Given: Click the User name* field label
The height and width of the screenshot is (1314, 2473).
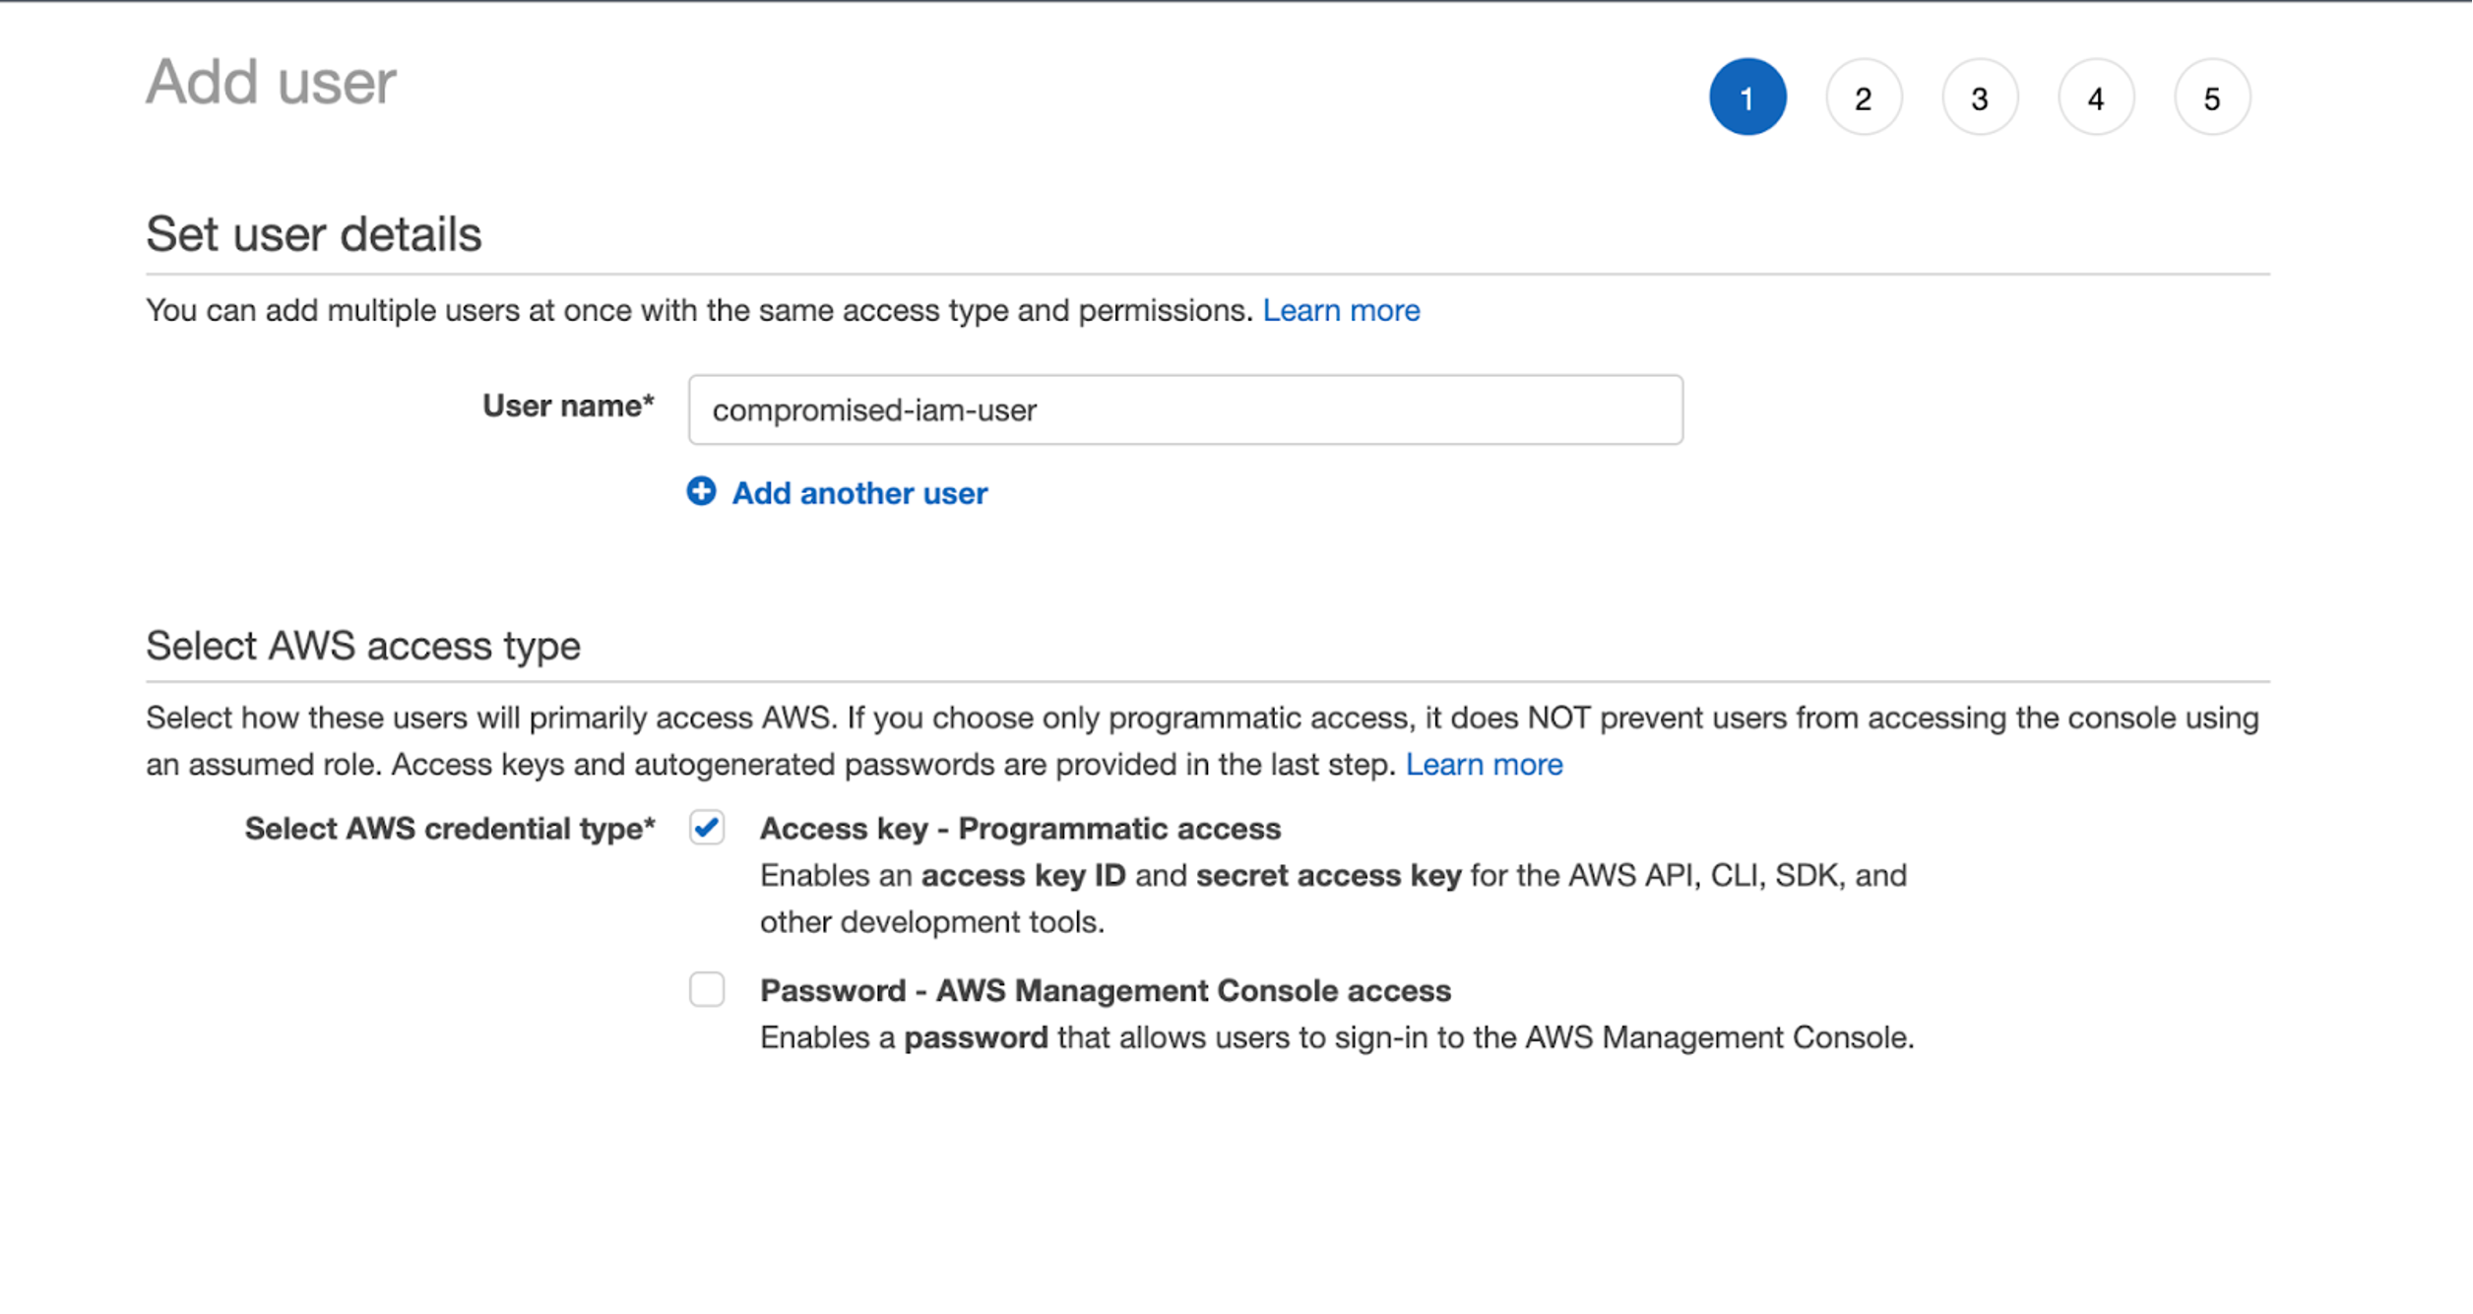Looking at the screenshot, I should coord(568,406).
